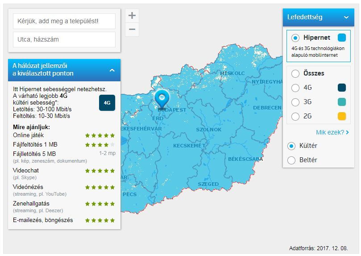This screenshot has width=361, height=256.
Task: Collapse the Lefedettség panel chevron
Action: [346, 17]
